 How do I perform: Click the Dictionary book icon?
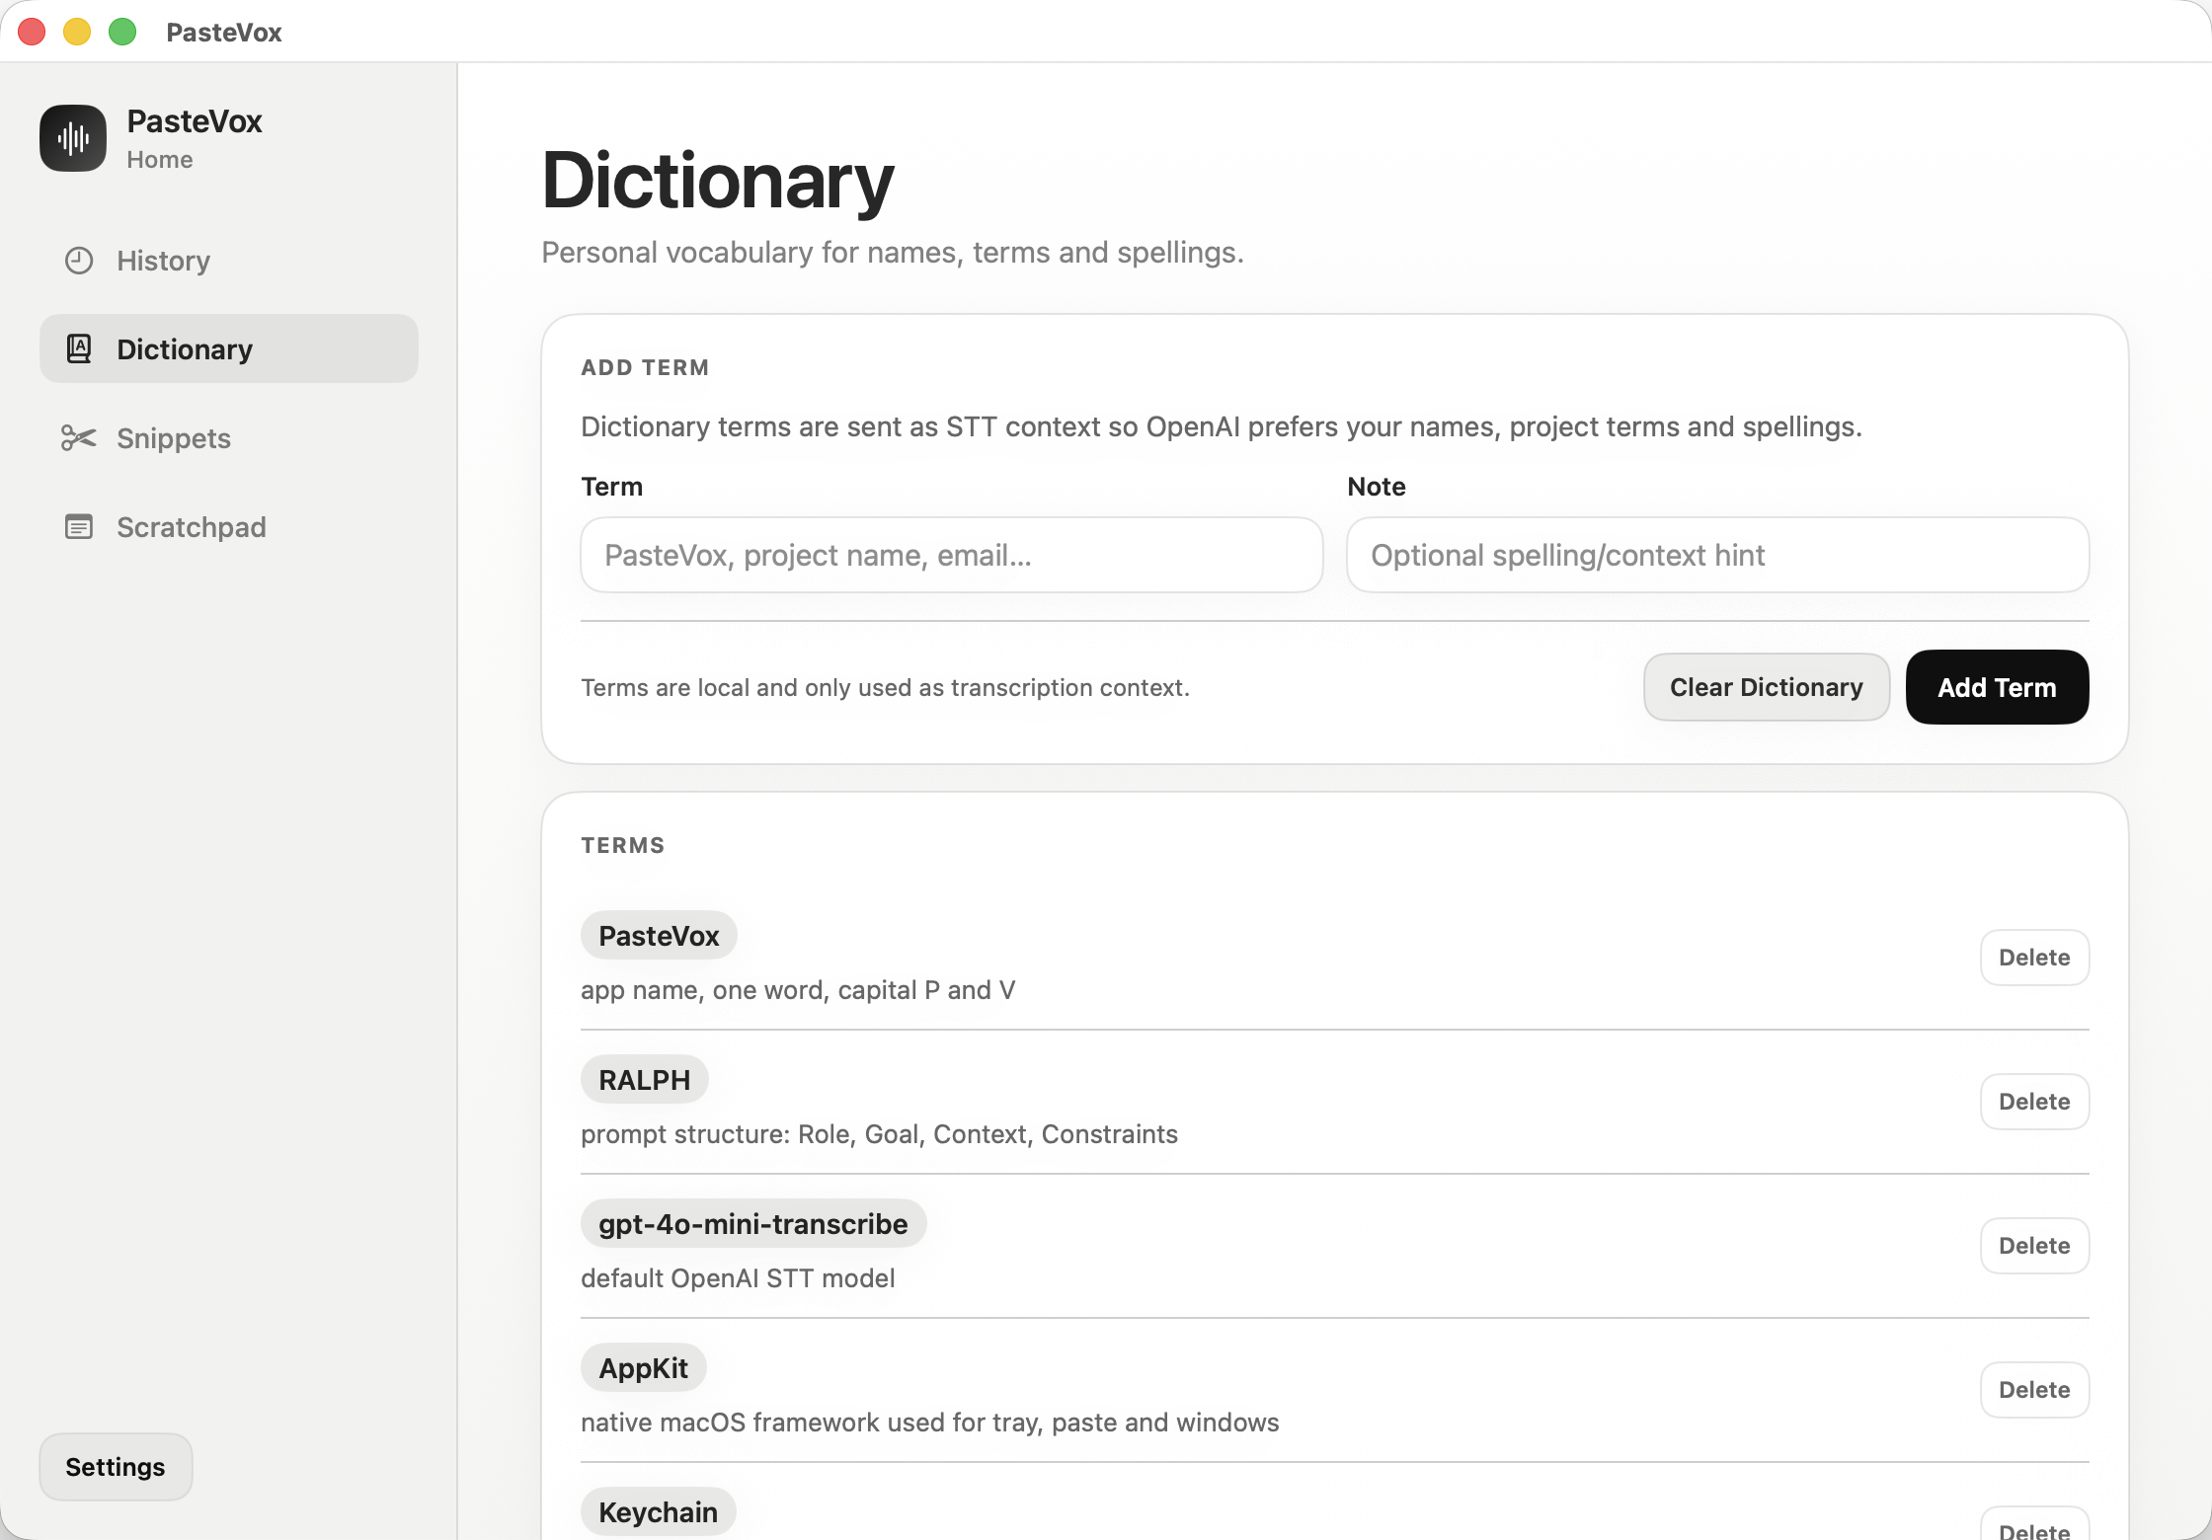79,348
